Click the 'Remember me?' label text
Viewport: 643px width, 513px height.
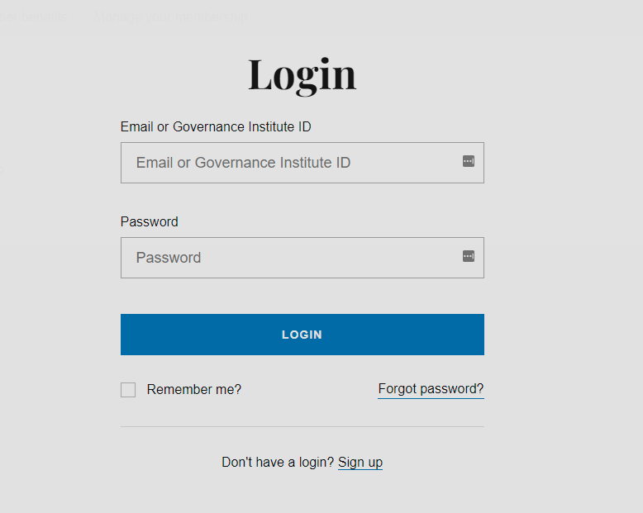click(x=194, y=390)
